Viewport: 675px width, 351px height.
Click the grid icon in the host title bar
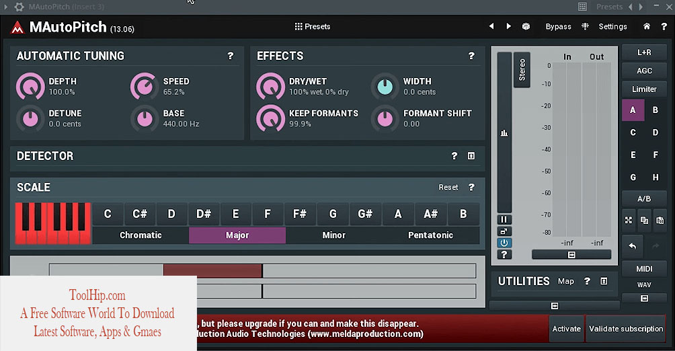582,7
